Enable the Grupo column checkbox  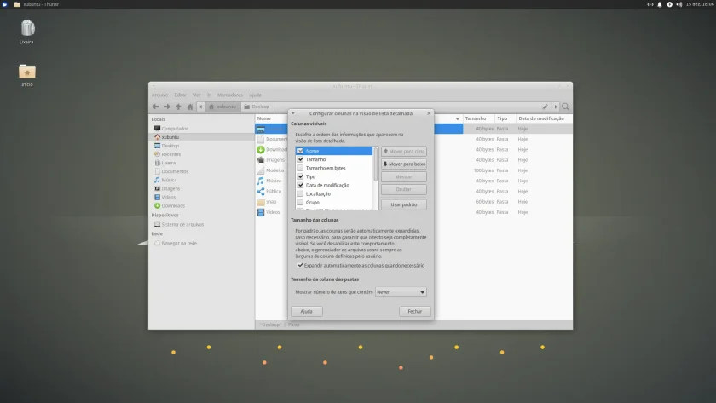click(x=300, y=202)
